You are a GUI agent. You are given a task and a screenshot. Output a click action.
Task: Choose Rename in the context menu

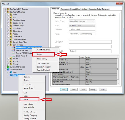(x=27, y=77)
